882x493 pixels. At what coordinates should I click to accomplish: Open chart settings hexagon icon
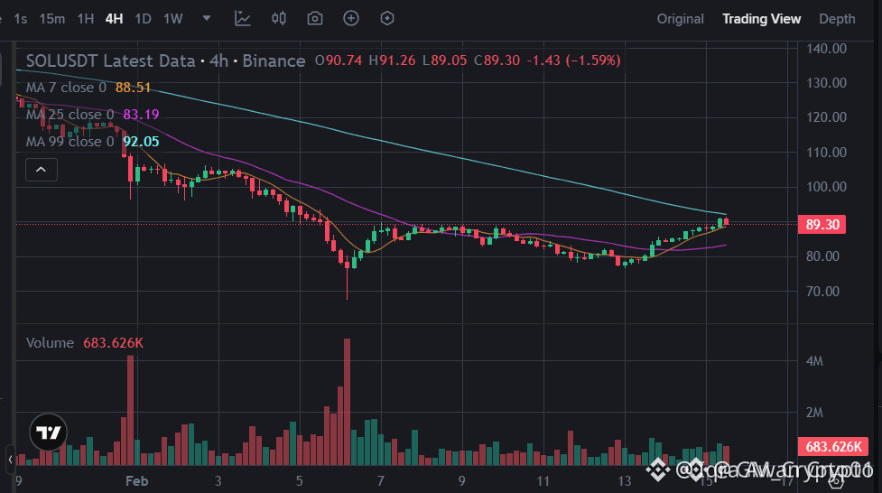387,19
